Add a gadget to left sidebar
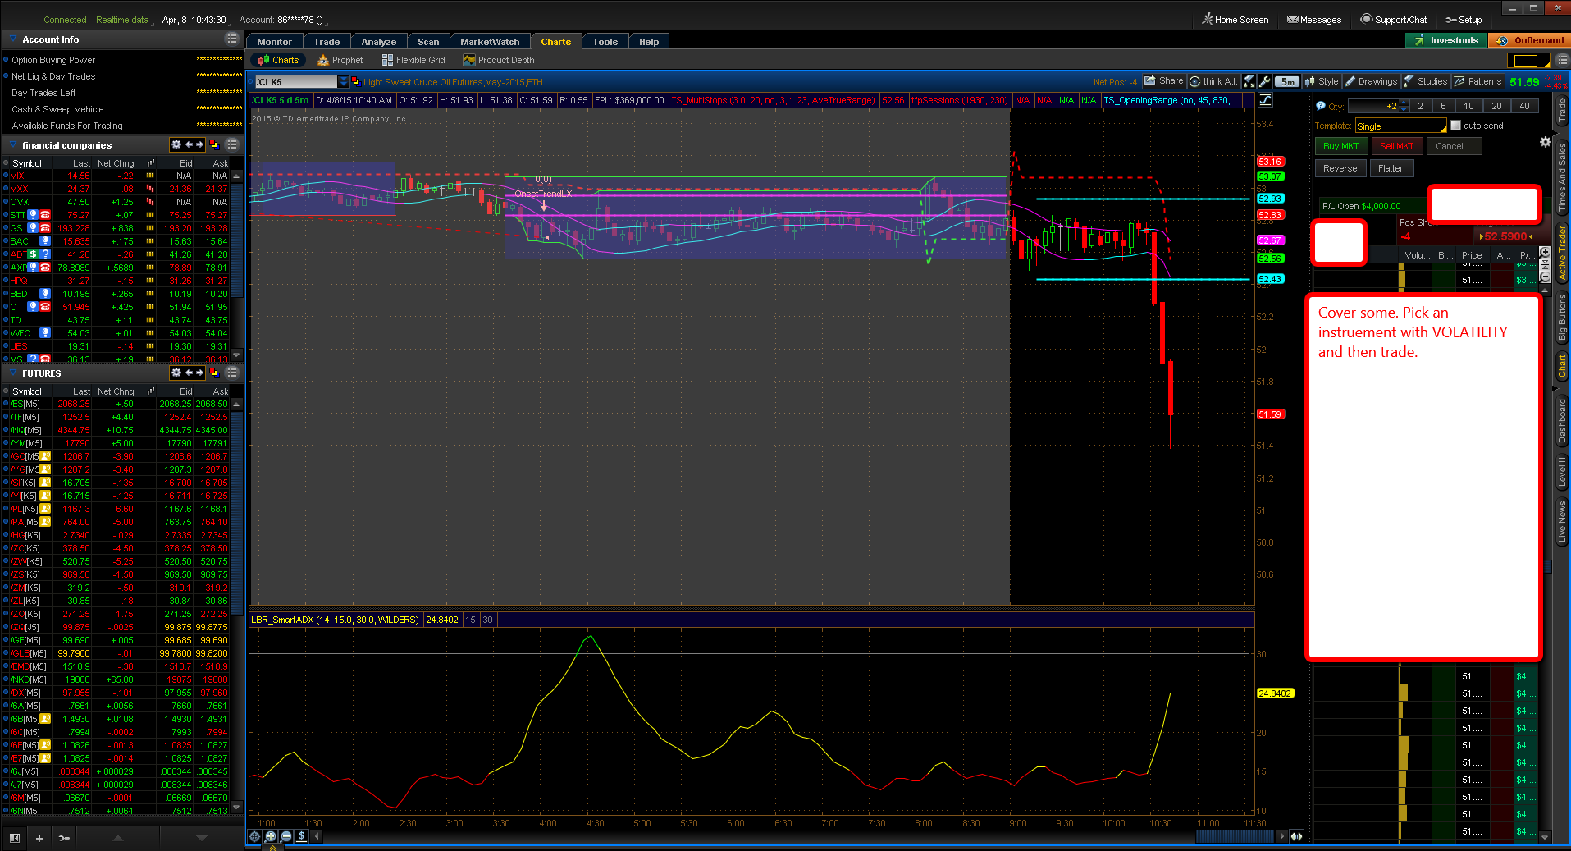Viewport: 1571px width, 851px height. (39, 838)
